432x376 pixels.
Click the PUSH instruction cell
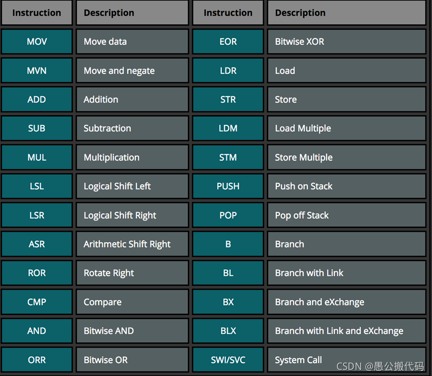[228, 186]
